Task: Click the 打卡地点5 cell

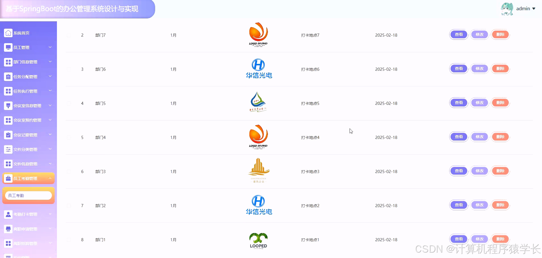Action: point(310,103)
